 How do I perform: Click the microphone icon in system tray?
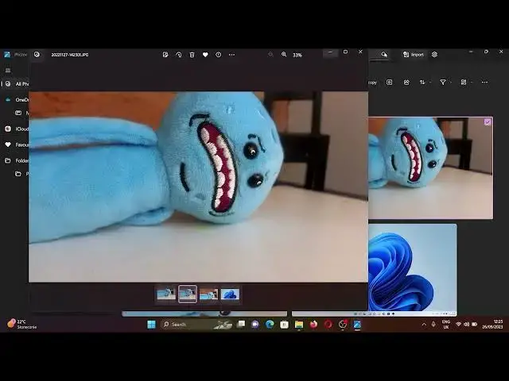433,325
